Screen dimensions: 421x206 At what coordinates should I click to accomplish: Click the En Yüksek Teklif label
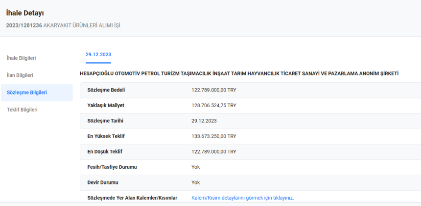(106, 136)
